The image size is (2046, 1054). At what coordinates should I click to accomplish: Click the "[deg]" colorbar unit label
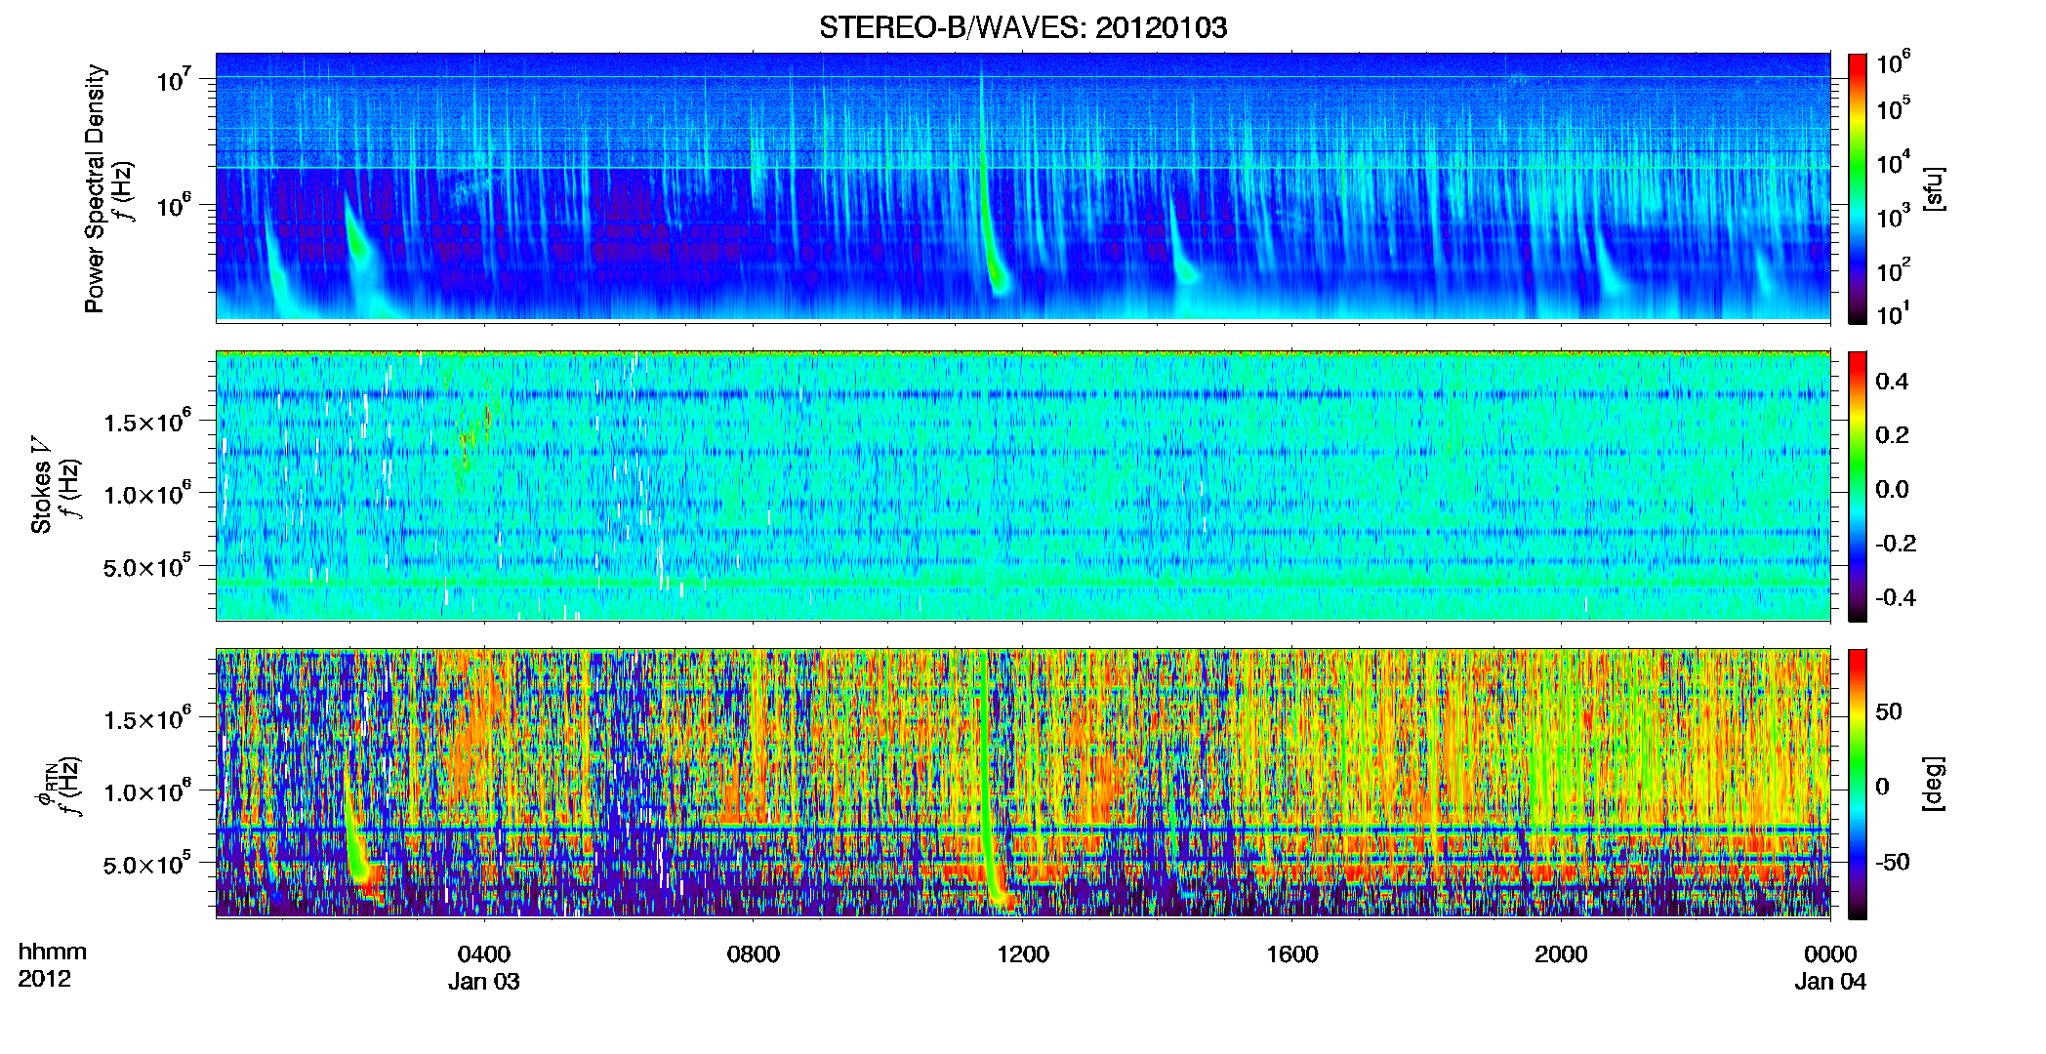click(x=1934, y=784)
